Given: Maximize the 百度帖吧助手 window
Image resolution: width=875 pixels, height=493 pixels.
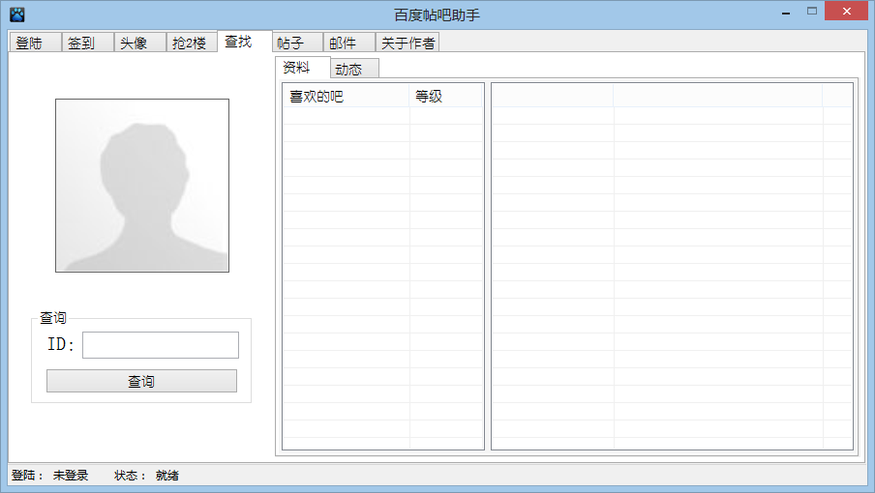Looking at the screenshot, I should (x=812, y=12).
